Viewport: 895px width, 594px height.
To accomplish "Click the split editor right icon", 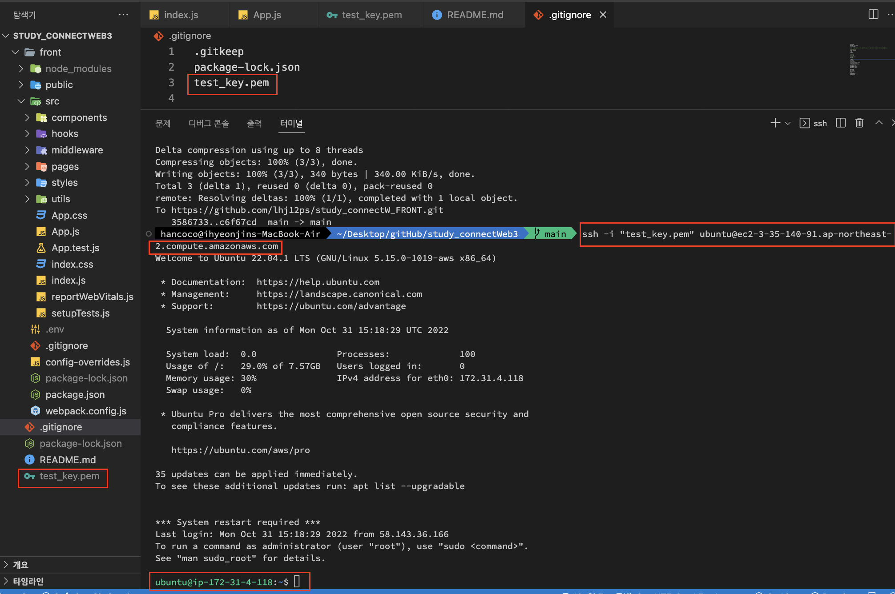I will [x=873, y=15].
